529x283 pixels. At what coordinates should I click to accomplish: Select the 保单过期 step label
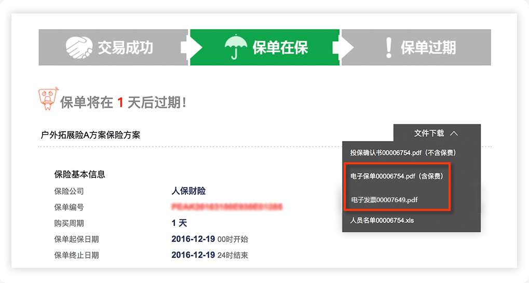click(x=428, y=47)
